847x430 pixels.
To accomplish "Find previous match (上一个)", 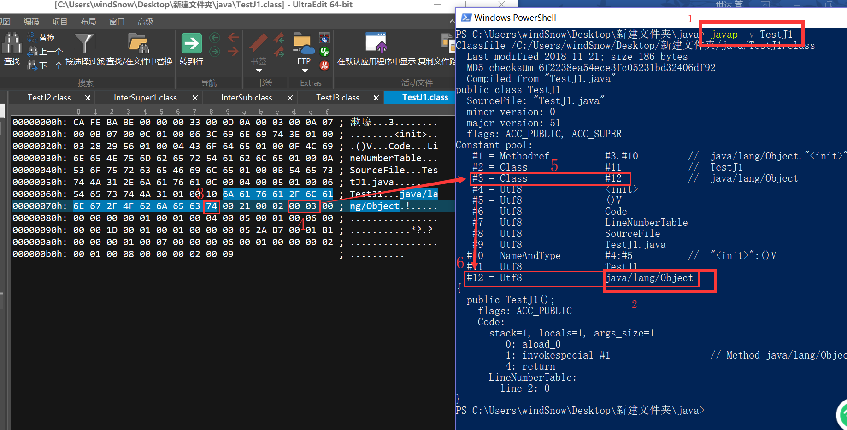I will click(44, 51).
